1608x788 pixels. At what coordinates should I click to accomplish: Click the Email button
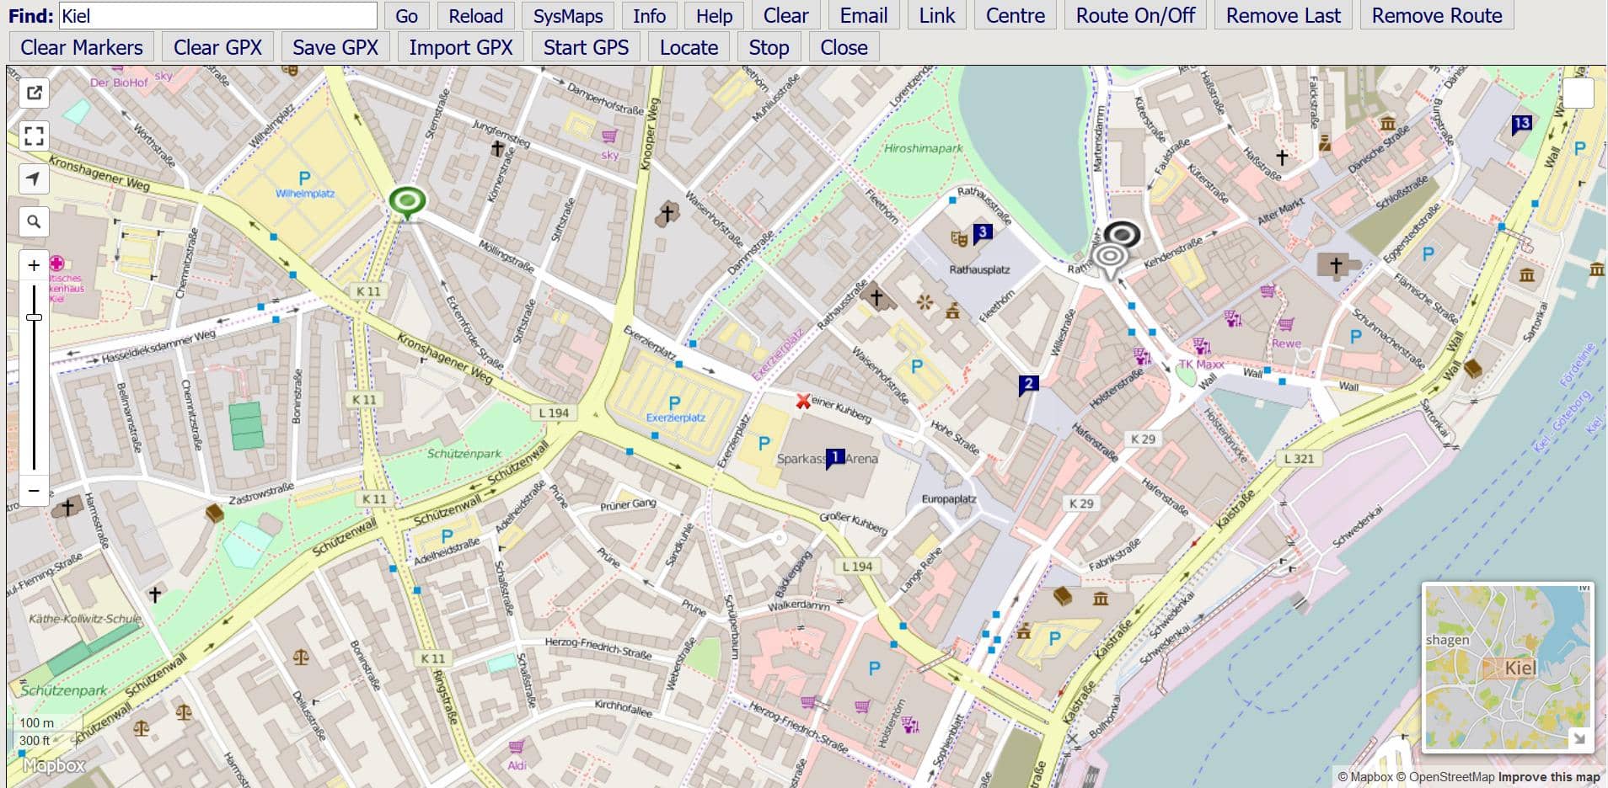click(864, 16)
